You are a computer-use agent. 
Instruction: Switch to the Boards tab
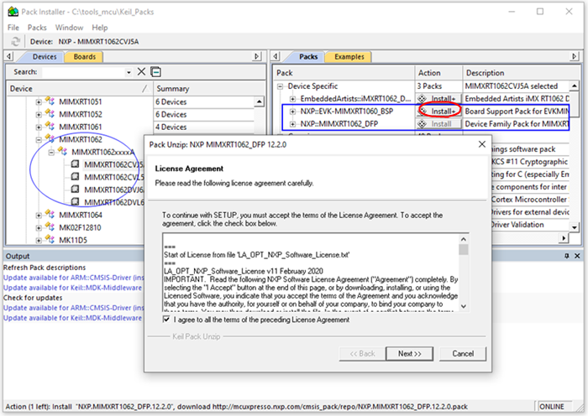(x=86, y=56)
